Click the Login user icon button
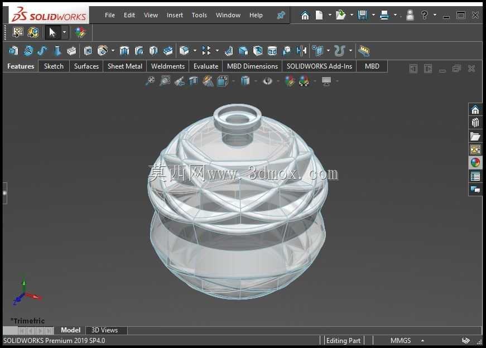486x348 pixels. click(x=410, y=15)
